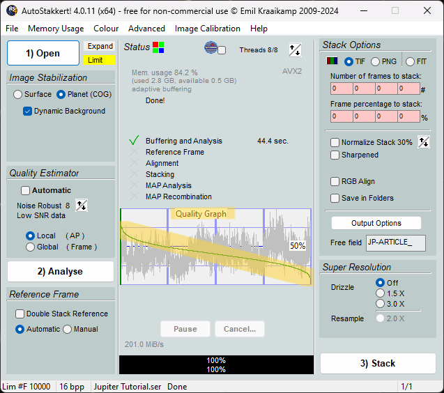Click the '1/1' status bar counter
The width and height of the screenshot is (444, 393).
click(x=406, y=387)
